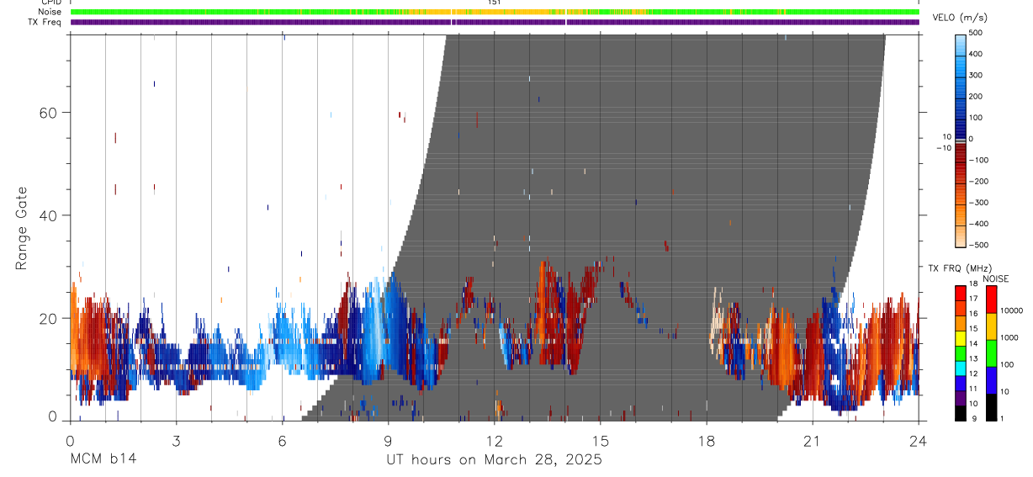Pick the black 9–10 MHz TX FRQ swatch

point(961,413)
